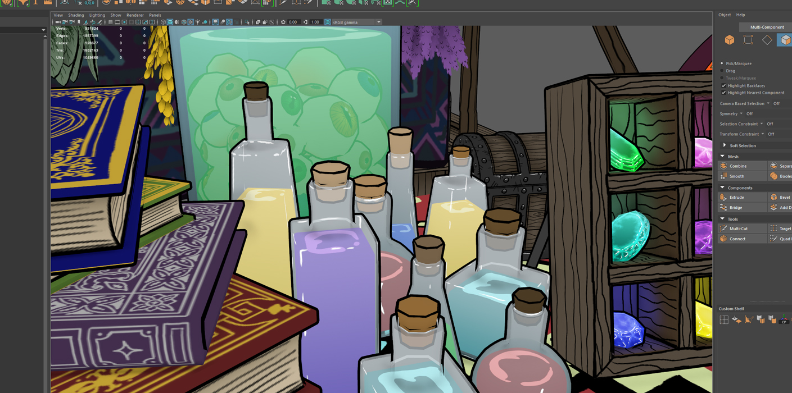
Task: Click the Combine mesh icon
Action: point(724,166)
